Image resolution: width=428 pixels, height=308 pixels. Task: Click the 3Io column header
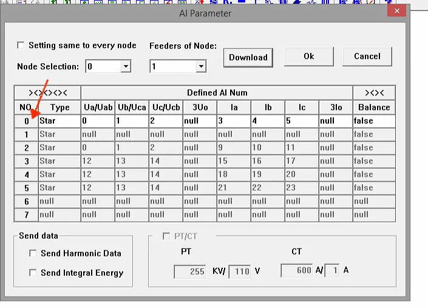point(336,108)
